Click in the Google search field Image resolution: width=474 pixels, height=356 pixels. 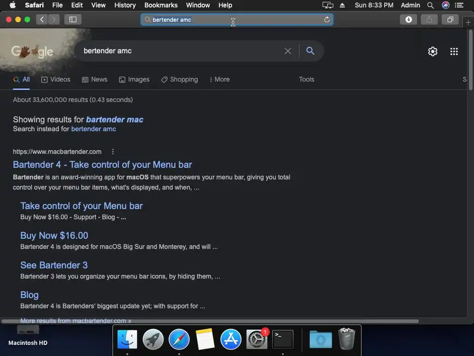pos(181,51)
